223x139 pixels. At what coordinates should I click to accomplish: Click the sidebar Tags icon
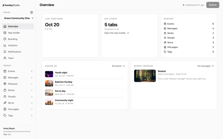point(5,115)
